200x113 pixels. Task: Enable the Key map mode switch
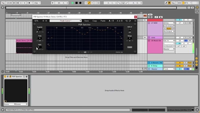[x=173, y=3]
